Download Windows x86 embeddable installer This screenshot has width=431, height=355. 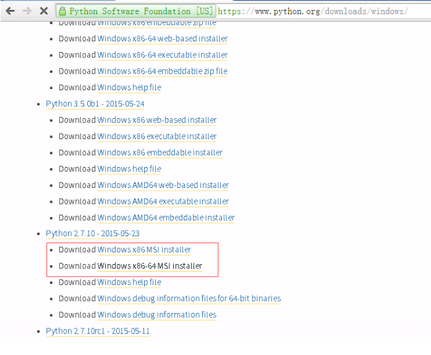160,153
